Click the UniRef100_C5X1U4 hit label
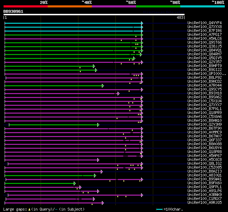Viewport: 228px width, 212px height. point(204,101)
